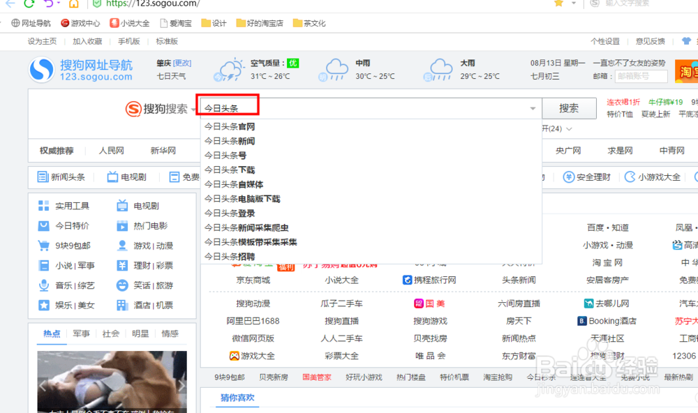Select suggestion 今日头条官网
This screenshot has width=698, height=413.
[x=371, y=127]
